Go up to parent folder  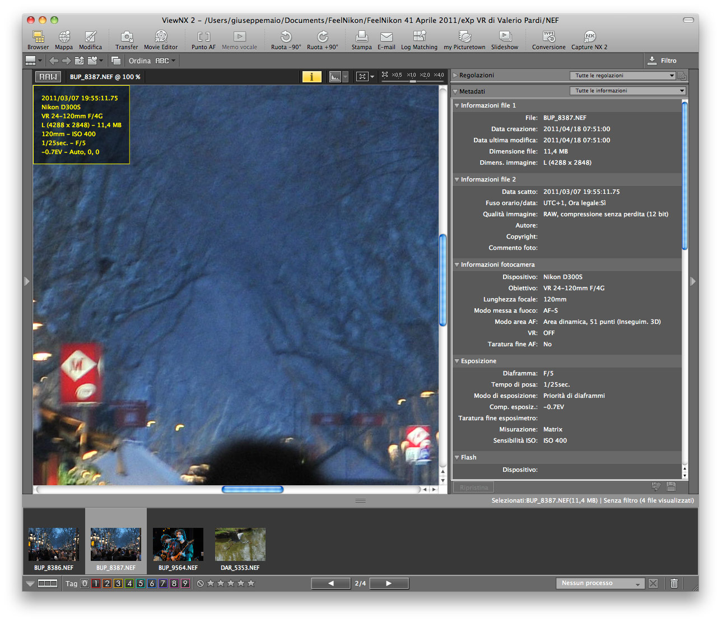click(79, 61)
